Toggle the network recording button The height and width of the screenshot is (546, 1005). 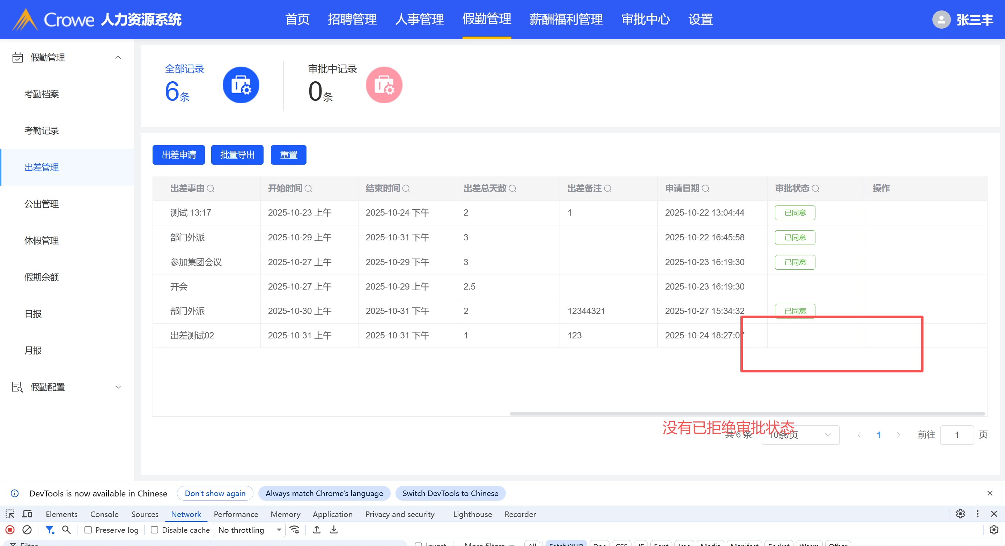coord(10,530)
